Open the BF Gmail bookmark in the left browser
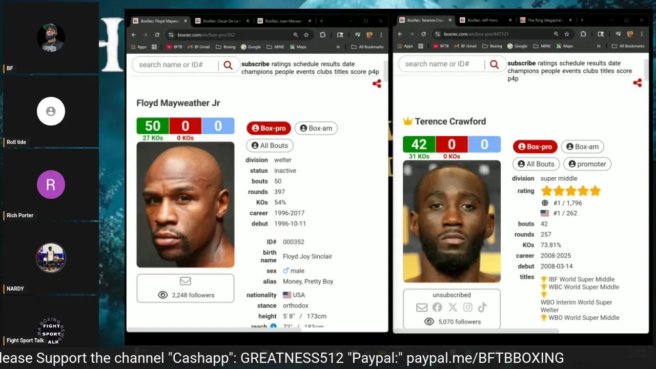The height and width of the screenshot is (369, 656). coord(199,47)
